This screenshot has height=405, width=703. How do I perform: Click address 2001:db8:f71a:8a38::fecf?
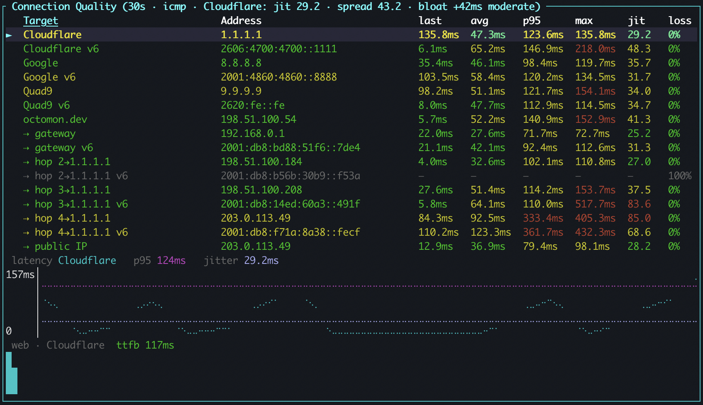pos(290,232)
